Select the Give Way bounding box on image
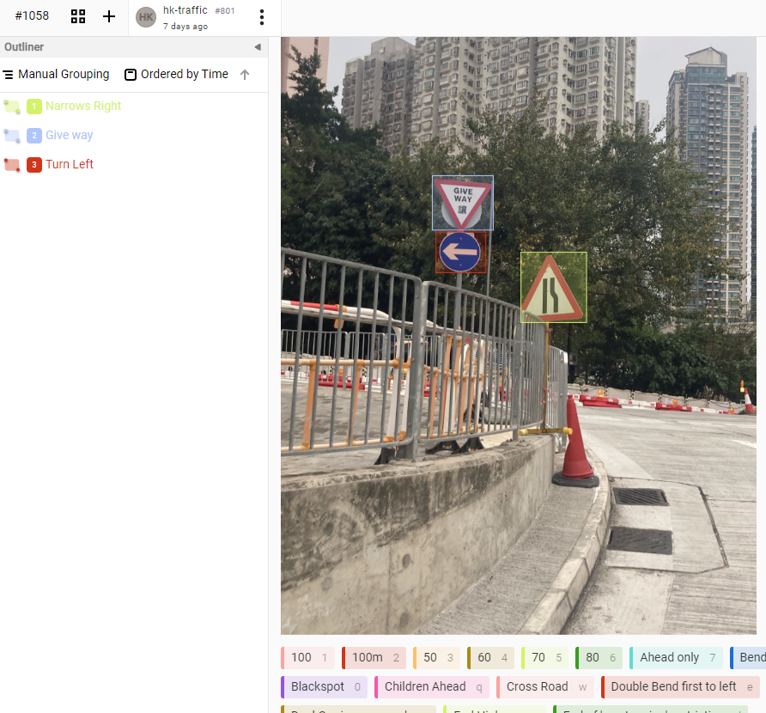 [463, 203]
